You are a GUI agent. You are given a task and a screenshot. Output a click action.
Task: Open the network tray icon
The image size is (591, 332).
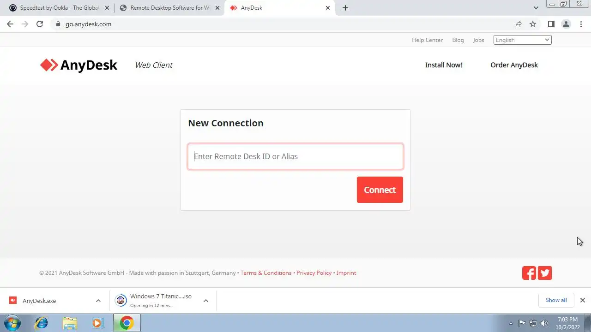click(533, 323)
